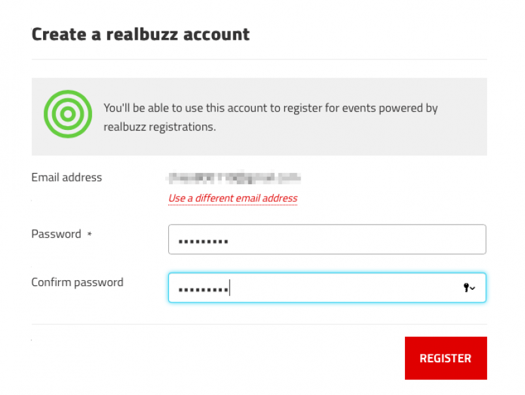Open the password suggestions chevron beside the key
This screenshot has width=525, height=395.
(473, 288)
